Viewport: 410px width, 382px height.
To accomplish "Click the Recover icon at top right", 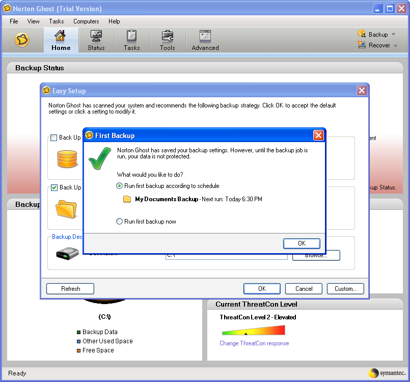I will tap(362, 45).
